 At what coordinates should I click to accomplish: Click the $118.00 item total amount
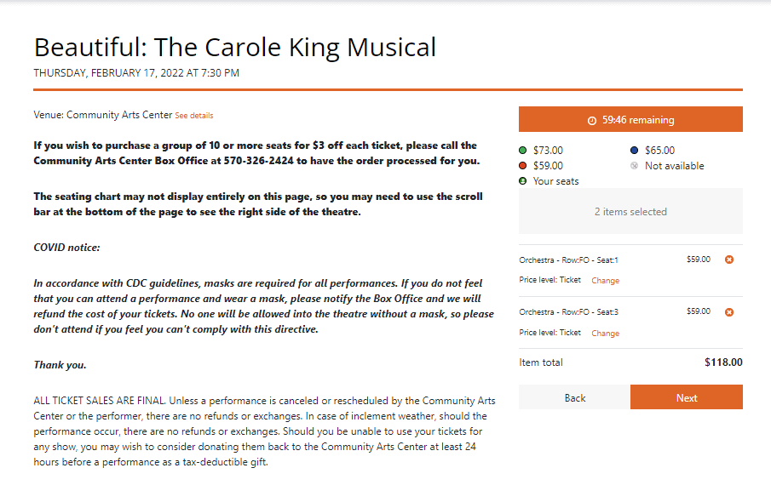(x=723, y=362)
